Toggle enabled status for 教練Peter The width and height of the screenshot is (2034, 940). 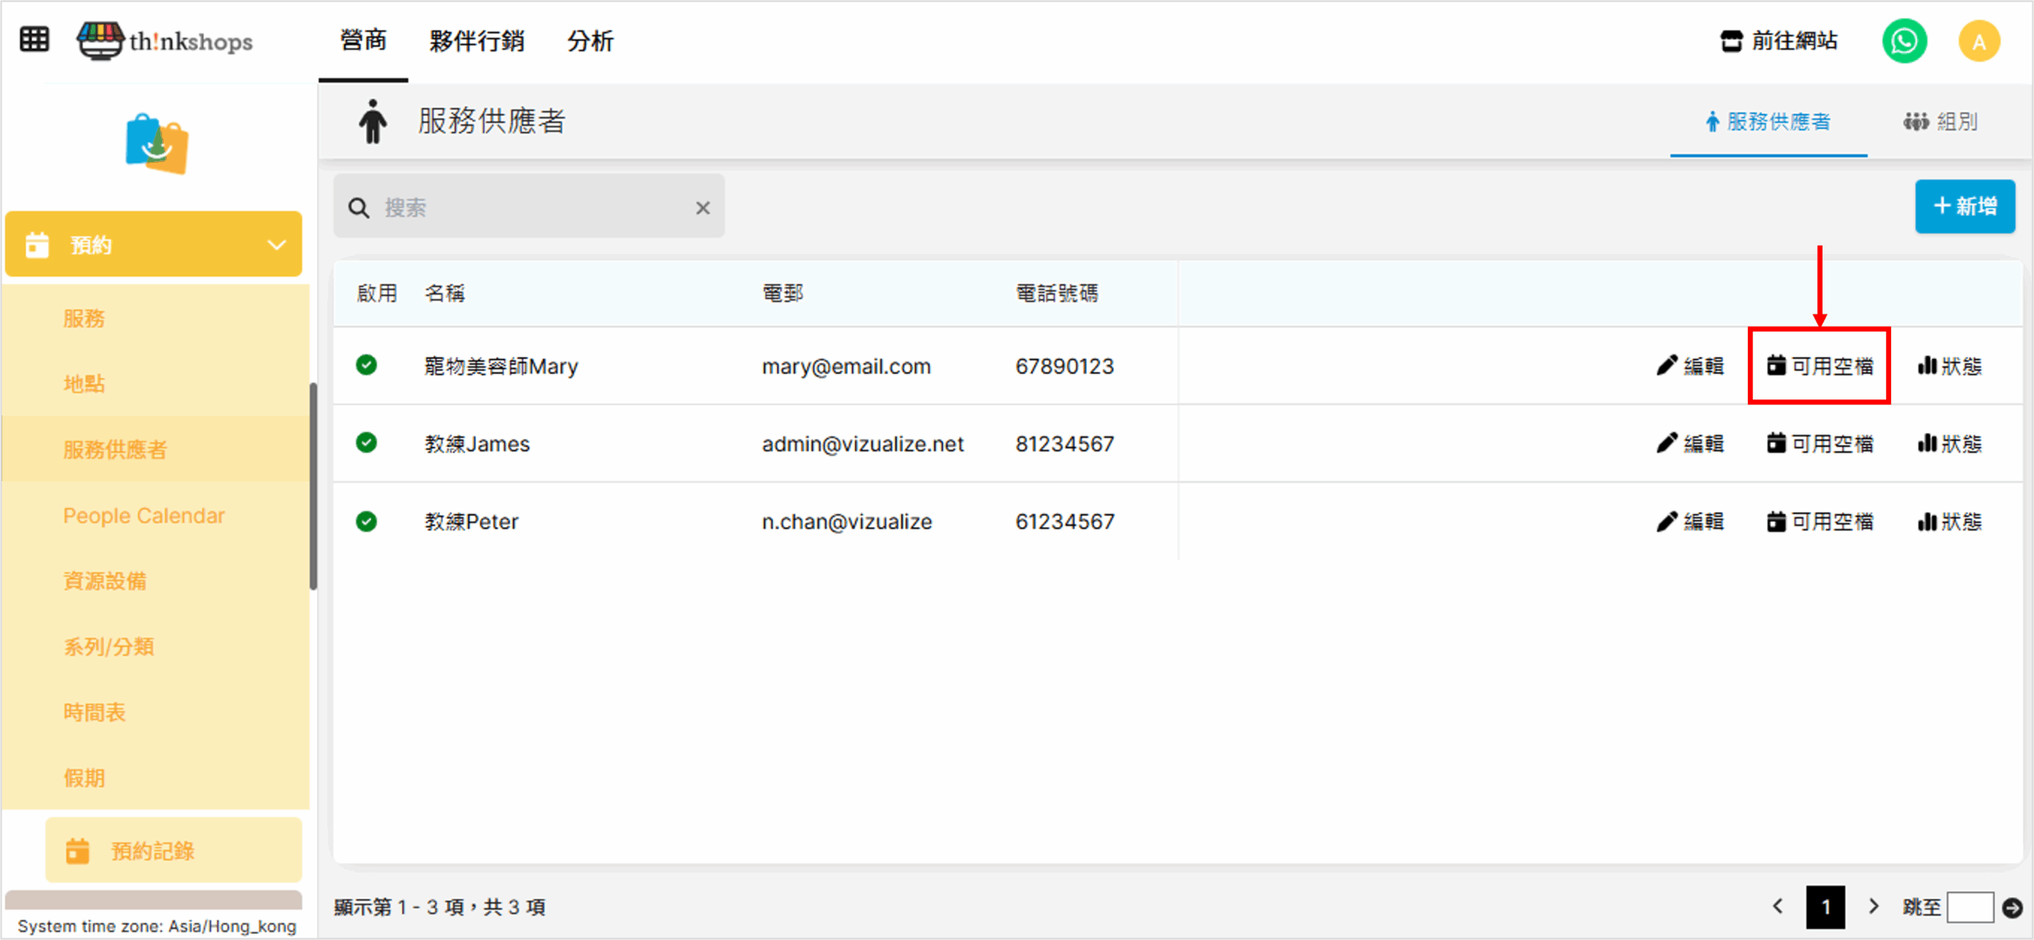[366, 522]
